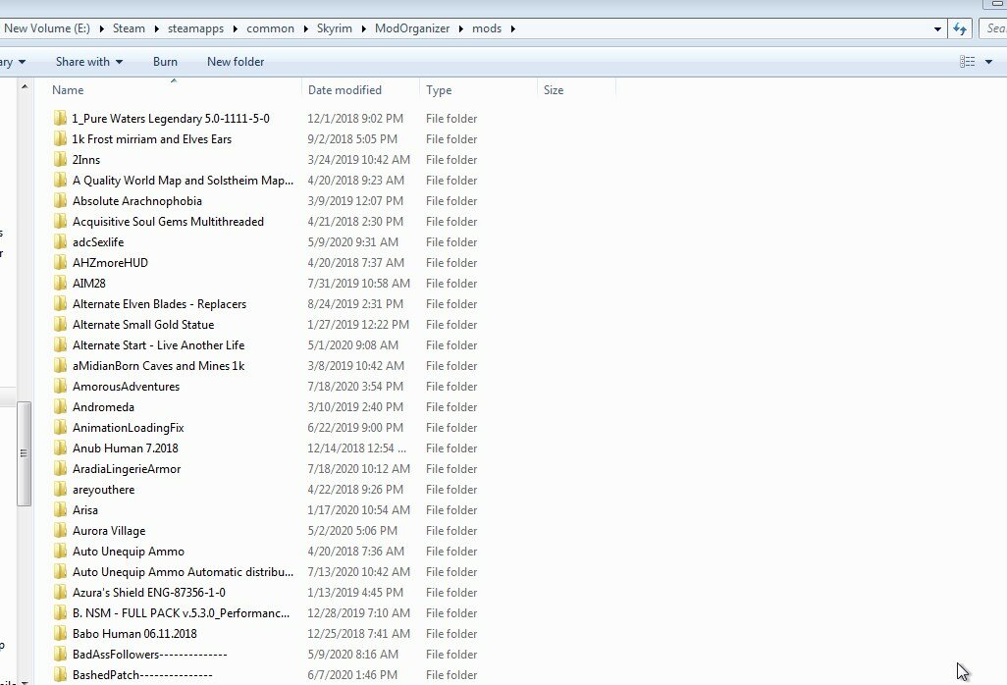Go to Skyrim folder in breadcrumb
The width and height of the screenshot is (1007, 685).
coord(334,28)
